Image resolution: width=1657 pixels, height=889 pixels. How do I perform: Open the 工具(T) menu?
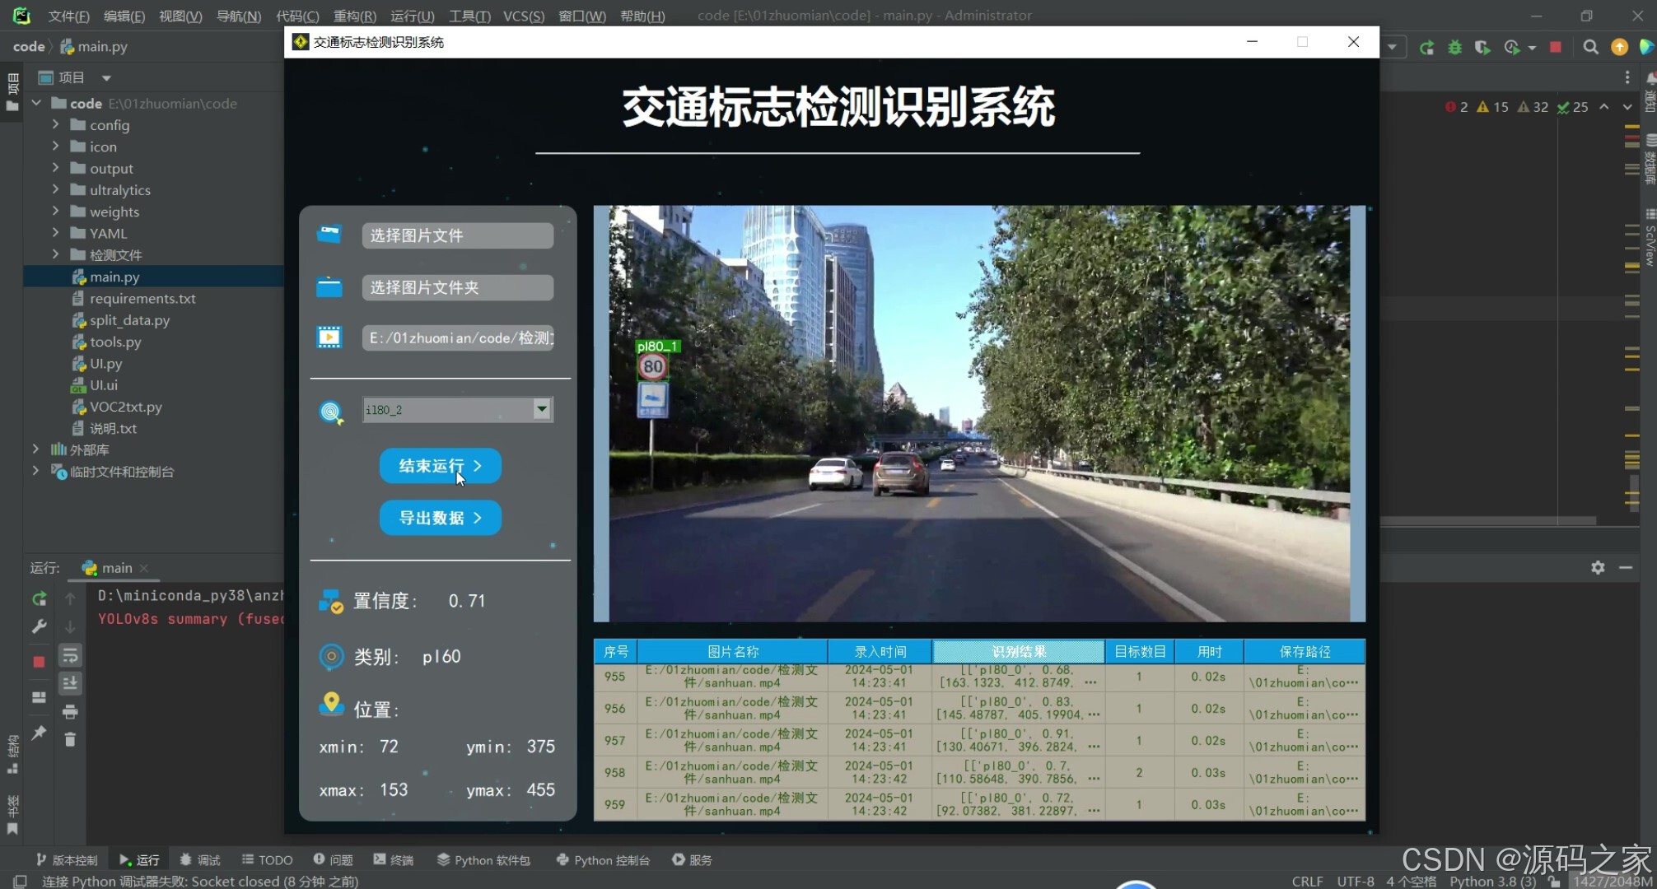tap(469, 16)
